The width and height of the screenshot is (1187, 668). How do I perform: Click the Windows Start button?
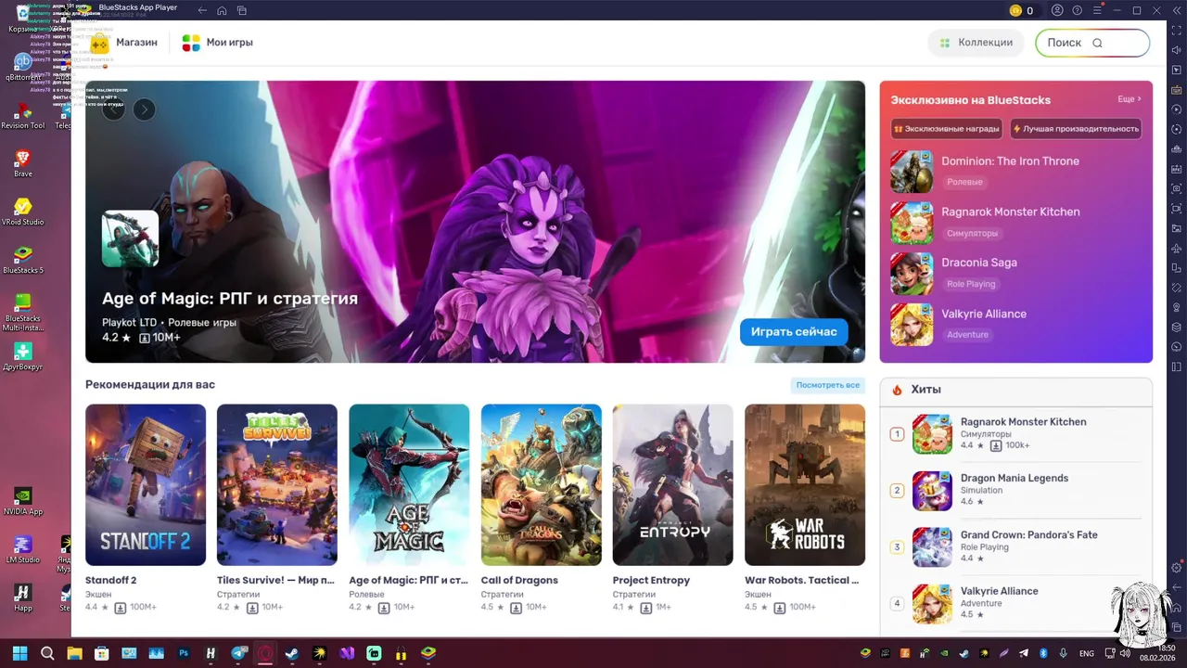click(19, 653)
